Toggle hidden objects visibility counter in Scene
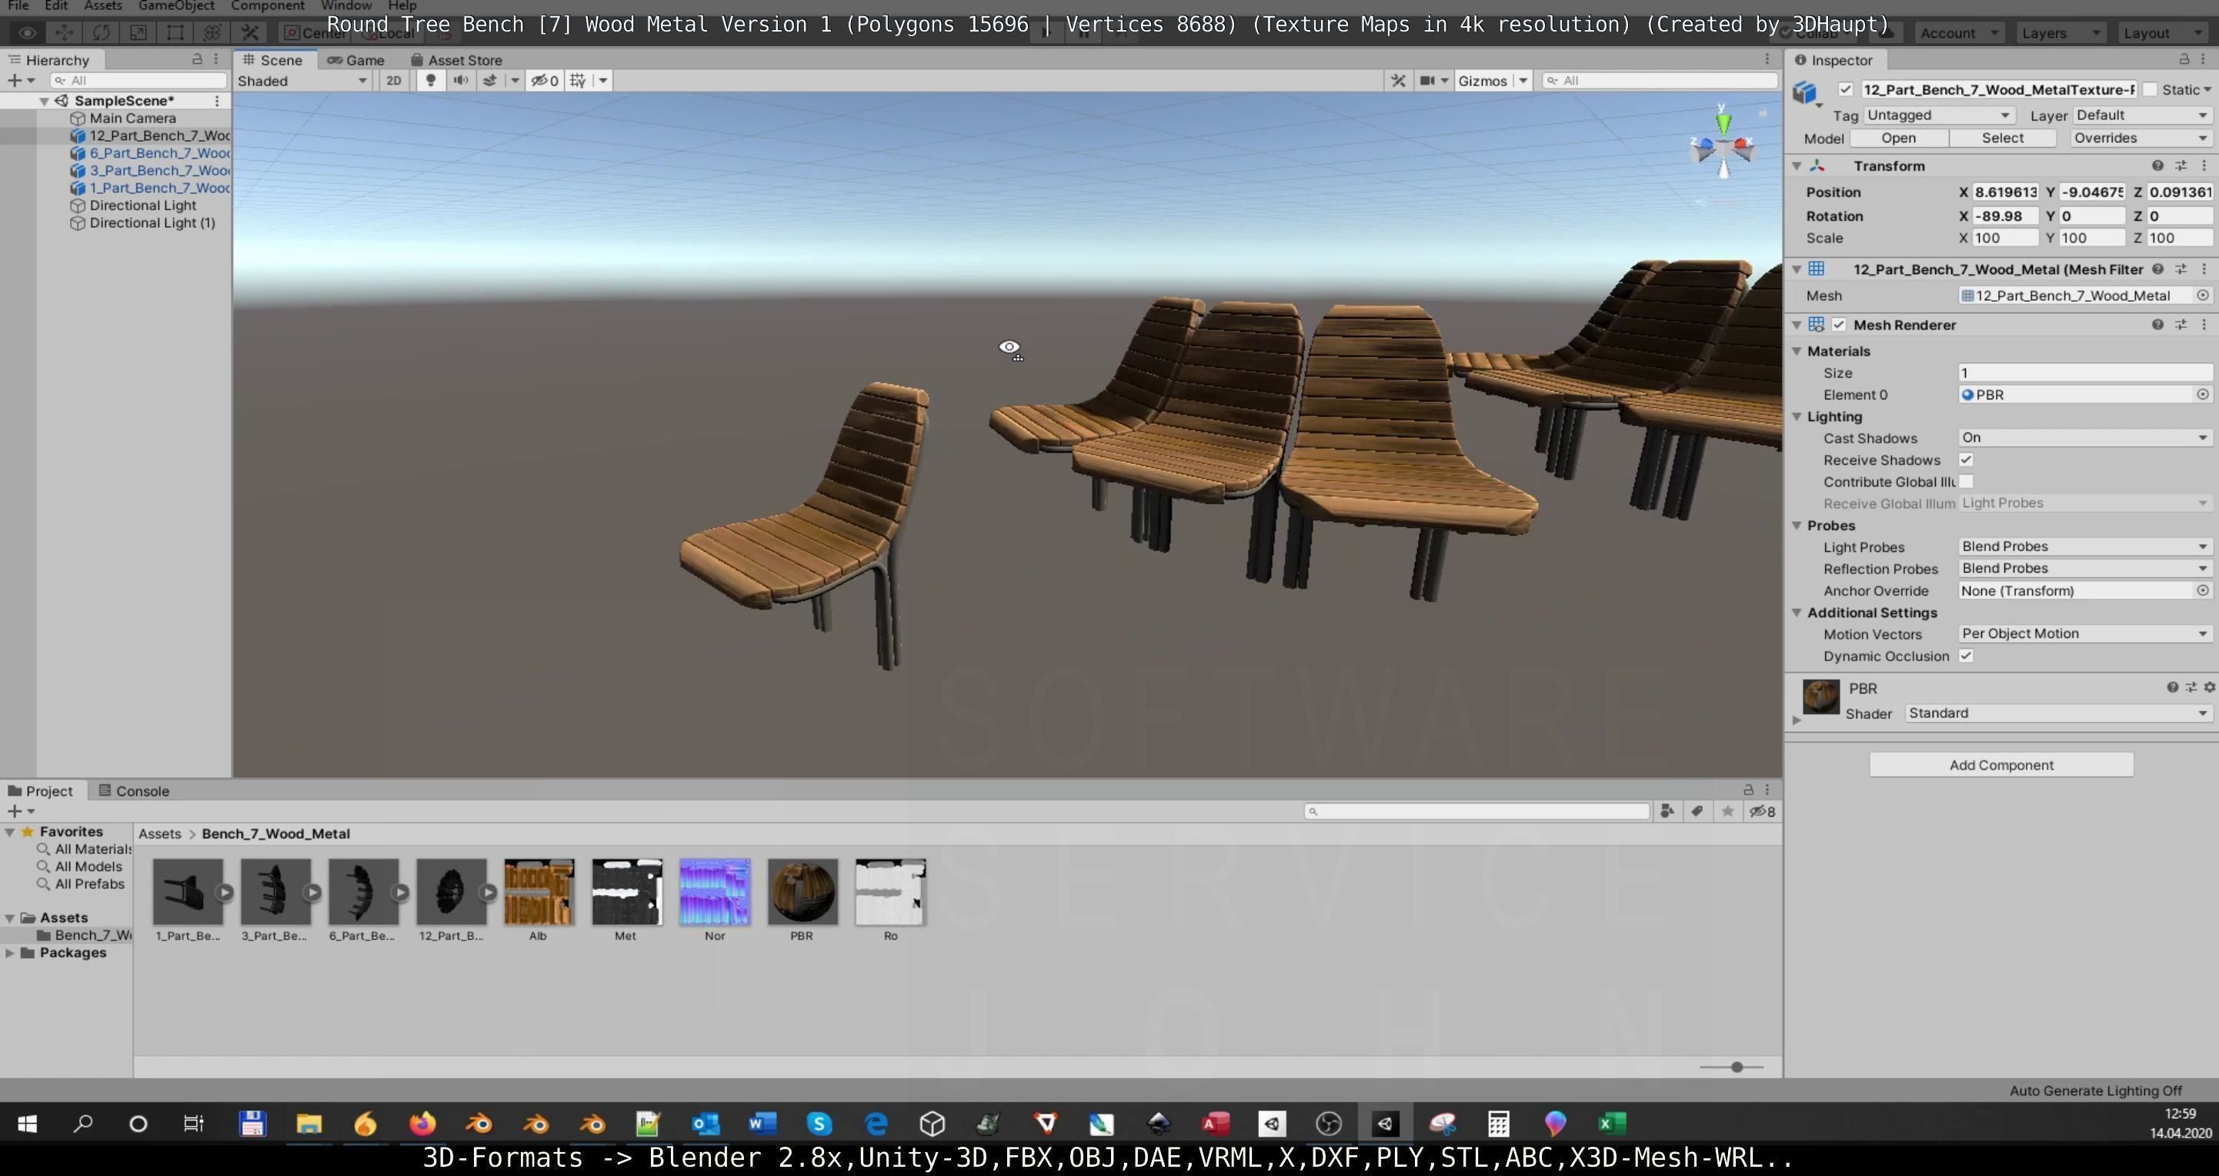The height and width of the screenshot is (1176, 2219). [x=545, y=80]
